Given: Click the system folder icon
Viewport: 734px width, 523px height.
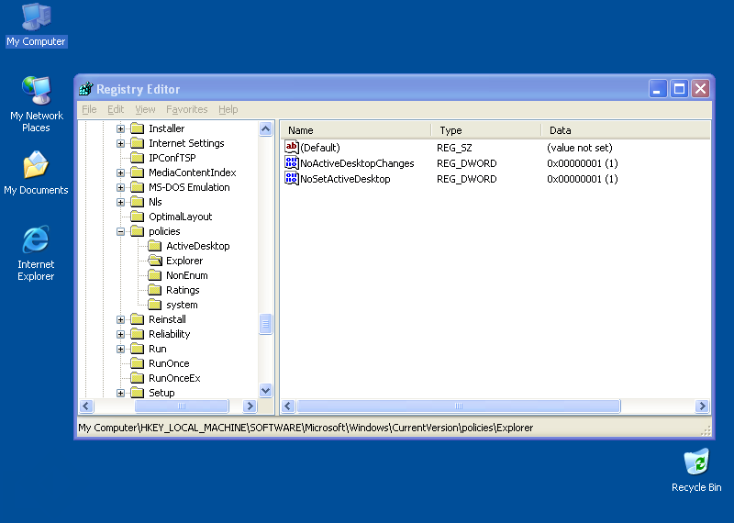Looking at the screenshot, I should tap(154, 305).
